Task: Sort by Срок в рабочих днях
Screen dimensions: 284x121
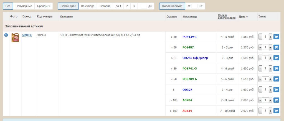Action: (x=227, y=16)
